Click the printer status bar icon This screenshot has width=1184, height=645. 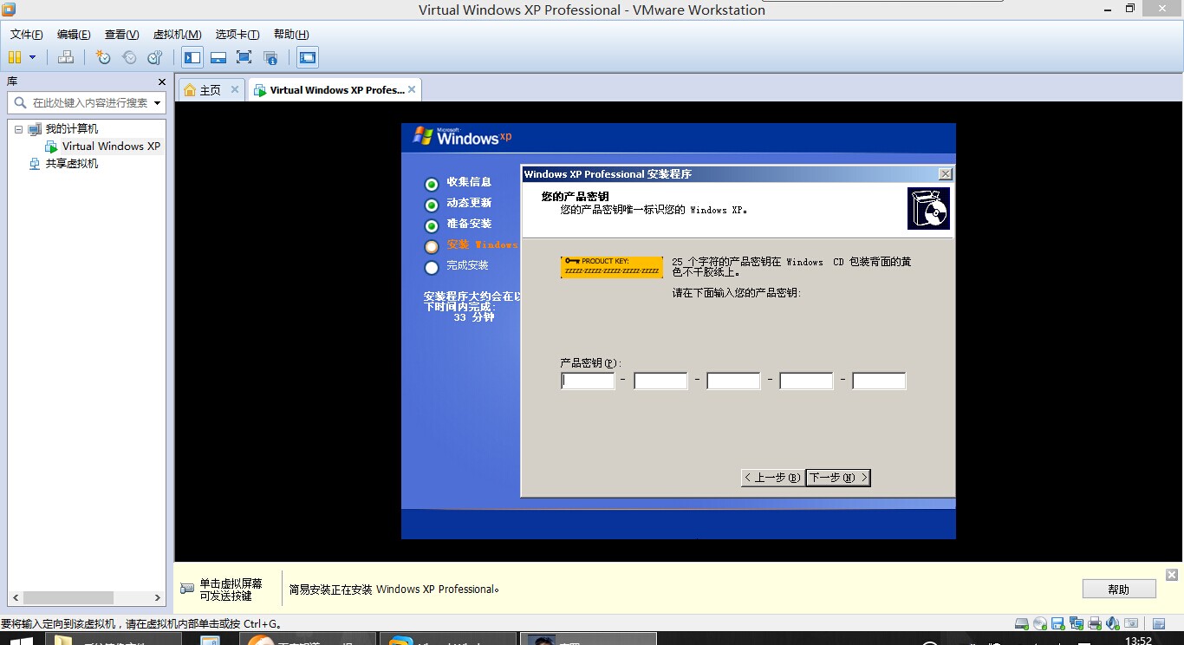1095,623
